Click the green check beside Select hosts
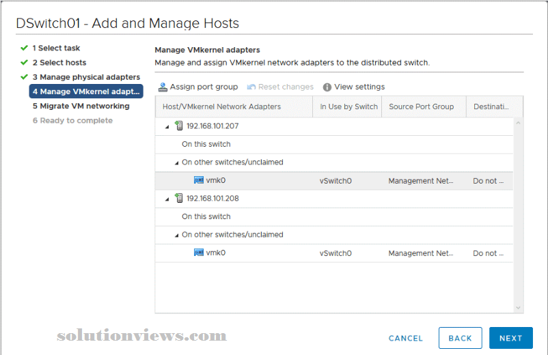The width and height of the screenshot is (548, 355). pyautogui.click(x=24, y=63)
